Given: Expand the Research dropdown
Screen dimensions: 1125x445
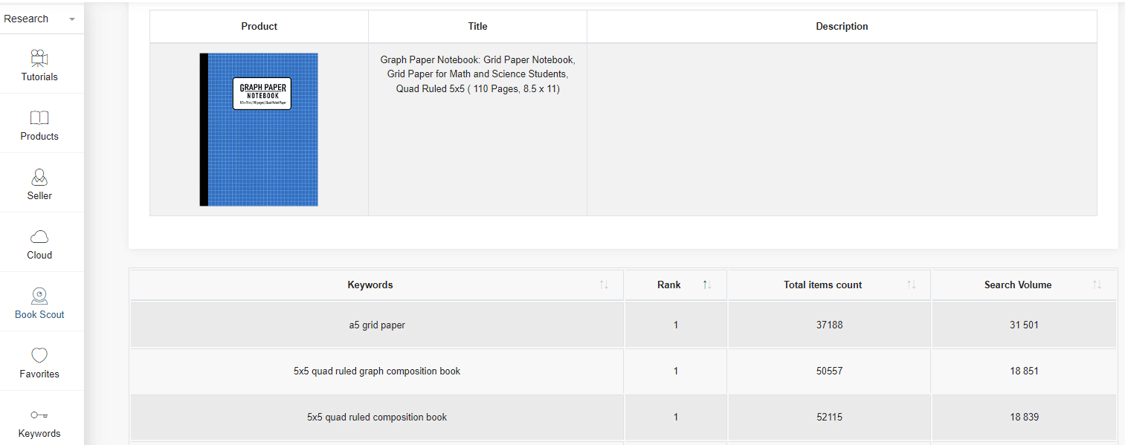Looking at the screenshot, I should coord(40,19).
